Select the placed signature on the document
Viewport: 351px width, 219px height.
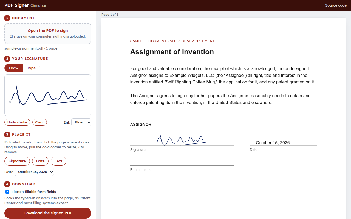(181, 139)
